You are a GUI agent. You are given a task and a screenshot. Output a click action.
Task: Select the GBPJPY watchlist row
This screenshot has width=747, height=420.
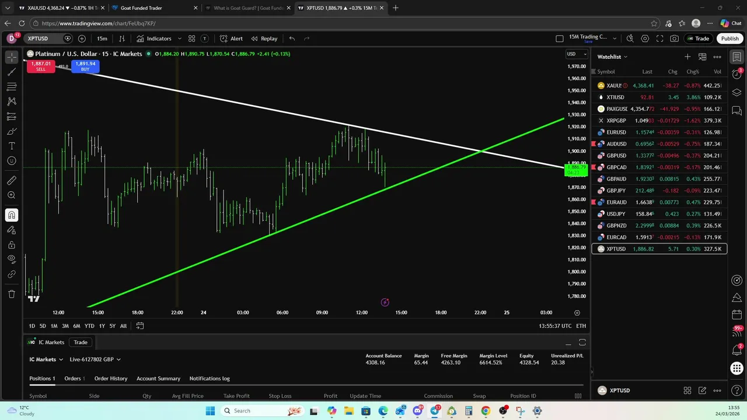tap(659, 191)
